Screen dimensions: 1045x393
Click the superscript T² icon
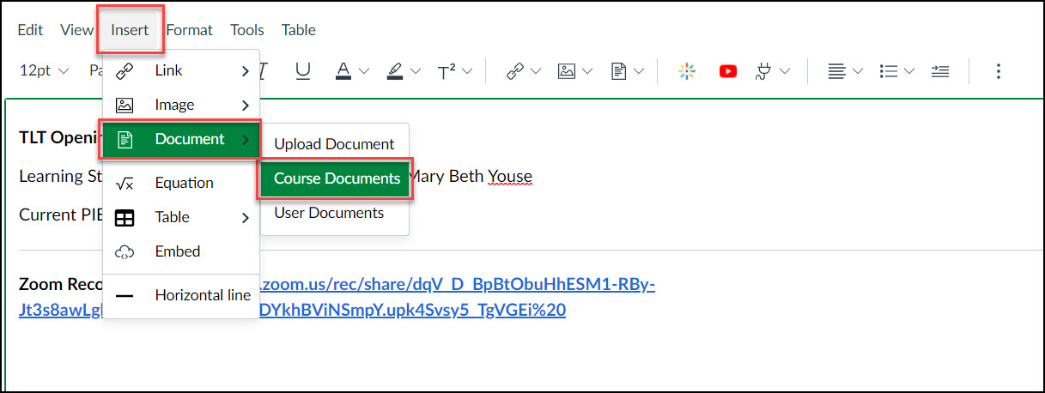[447, 71]
